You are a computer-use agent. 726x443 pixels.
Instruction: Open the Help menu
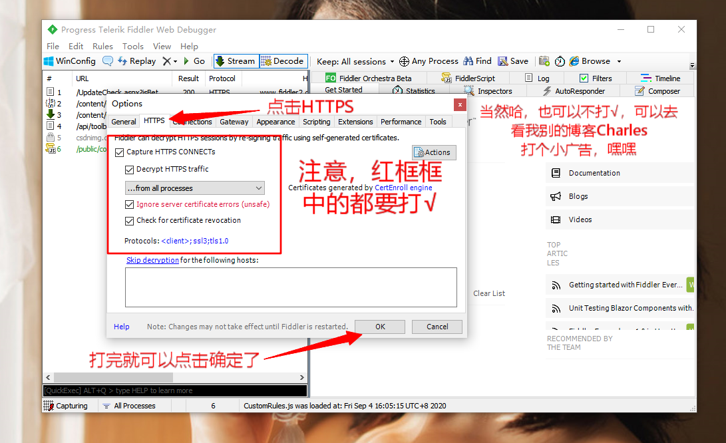click(190, 47)
